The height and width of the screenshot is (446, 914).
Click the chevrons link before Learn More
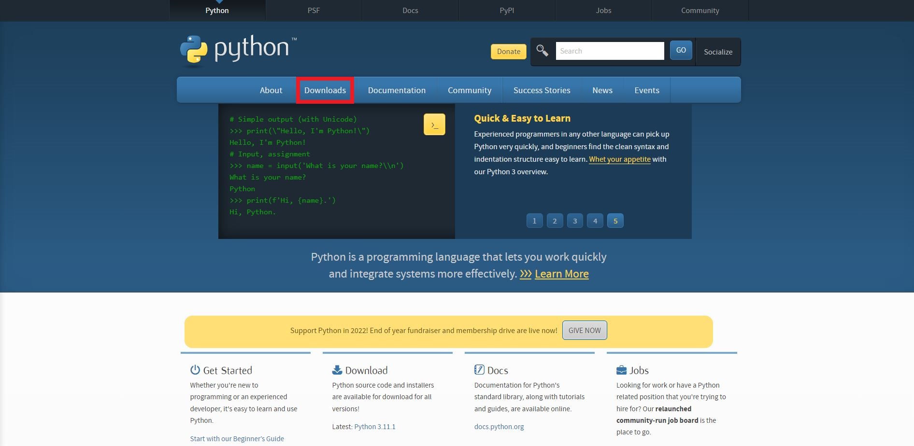[526, 274]
